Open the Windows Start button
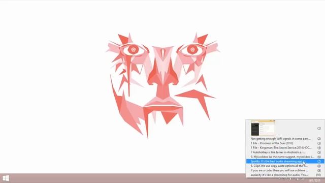The height and width of the screenshot is (183, 325). coord(6,178)
